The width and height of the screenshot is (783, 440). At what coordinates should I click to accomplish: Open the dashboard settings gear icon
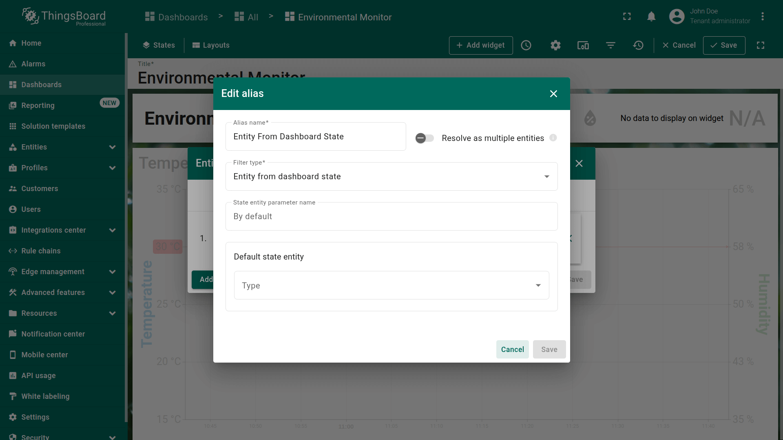(555, 45)
